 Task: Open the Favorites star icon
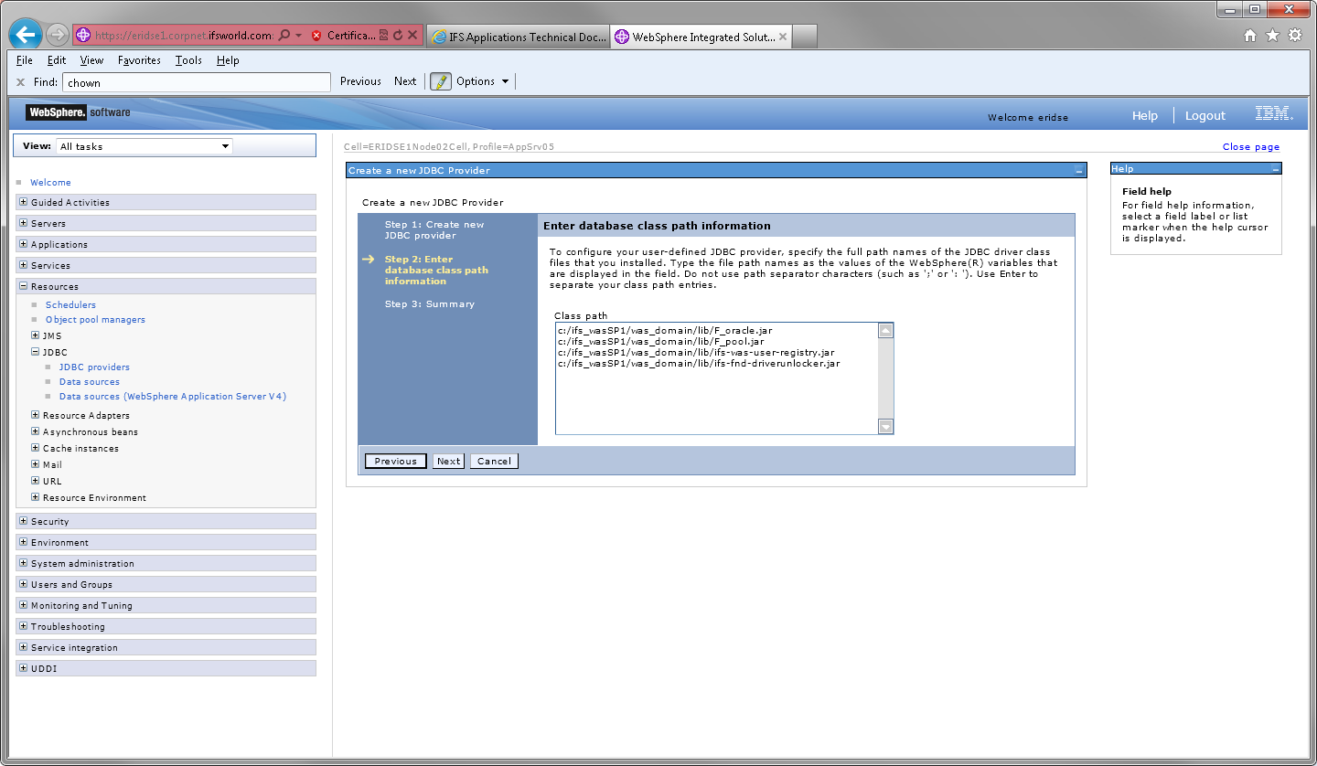[x=1272, y=36]
